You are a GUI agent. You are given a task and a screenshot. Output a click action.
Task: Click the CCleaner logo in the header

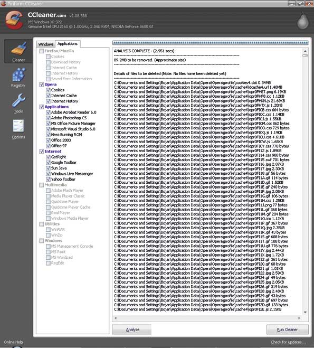coord(14,21)
